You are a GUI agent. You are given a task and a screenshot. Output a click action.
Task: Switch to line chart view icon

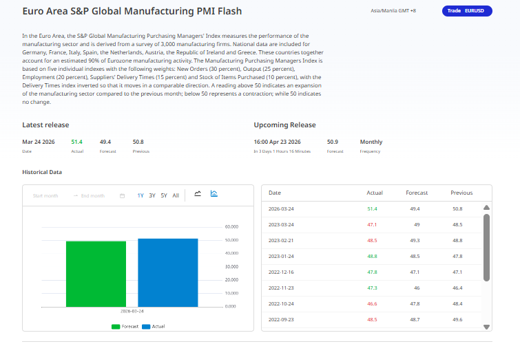click(198, 195)
